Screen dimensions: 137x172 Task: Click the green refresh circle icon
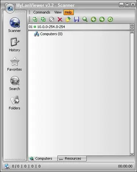tap(110, 19)
